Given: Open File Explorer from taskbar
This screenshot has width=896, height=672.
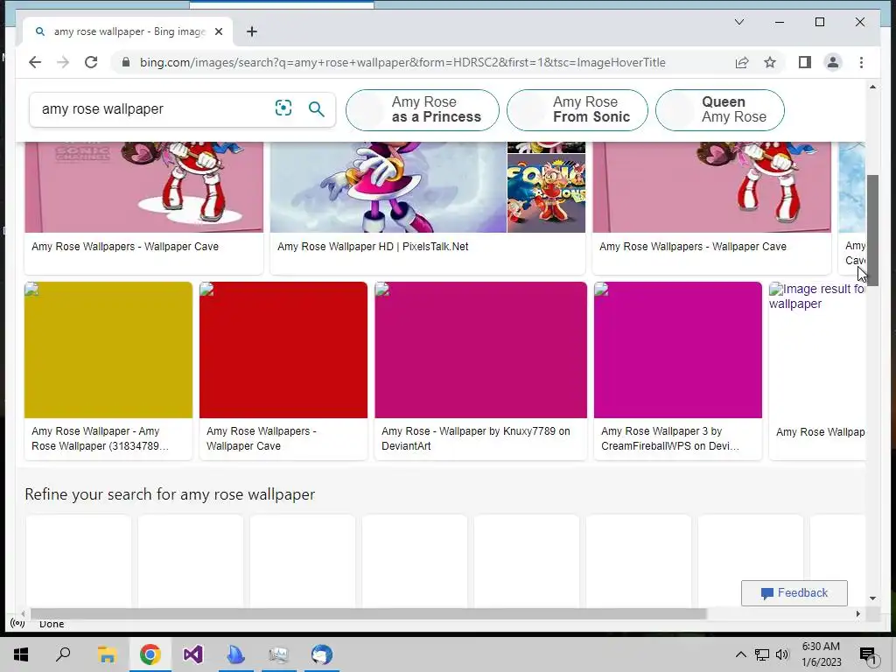Looking at the screenshot, I should [107, 654].
